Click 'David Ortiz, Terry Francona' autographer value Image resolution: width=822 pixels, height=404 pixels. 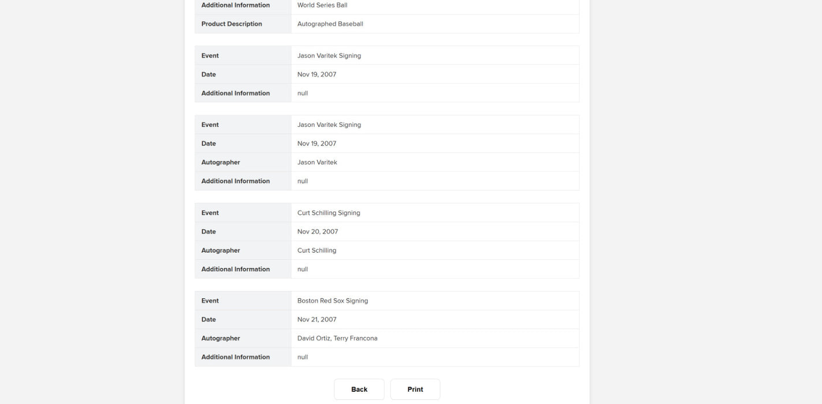click(337, 339)
